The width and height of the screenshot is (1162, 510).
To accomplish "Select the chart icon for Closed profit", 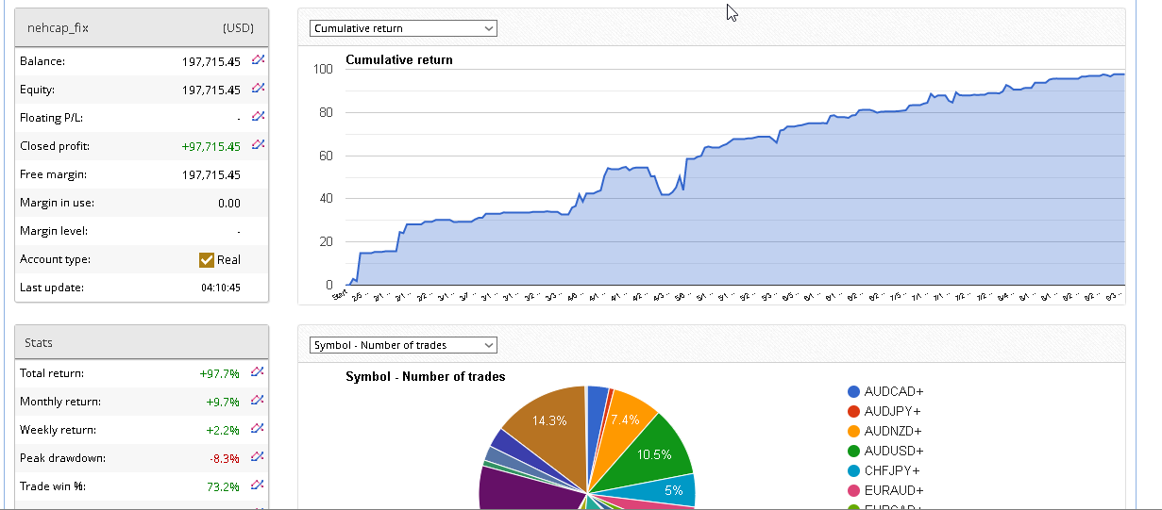I will pos(258,144).
